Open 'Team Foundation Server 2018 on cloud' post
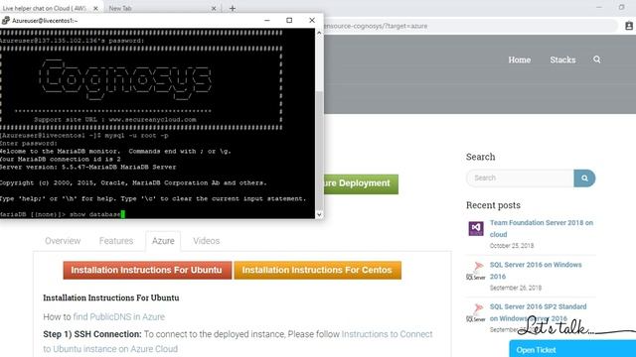636x357 pixels. [541, 228]
